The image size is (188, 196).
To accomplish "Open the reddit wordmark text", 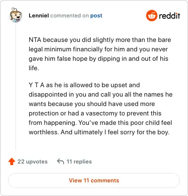I will [169, 16].
